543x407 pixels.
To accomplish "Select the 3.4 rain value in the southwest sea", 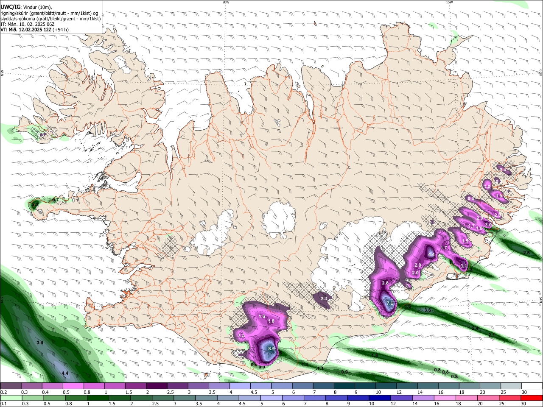I will 40,342.
